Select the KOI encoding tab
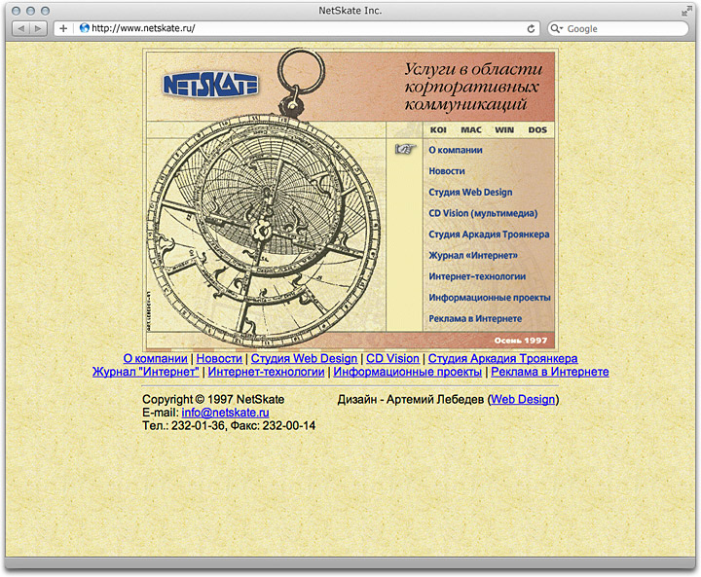Image resolution: width=701 pixels, height=577 pixels. tap(438, 129)
